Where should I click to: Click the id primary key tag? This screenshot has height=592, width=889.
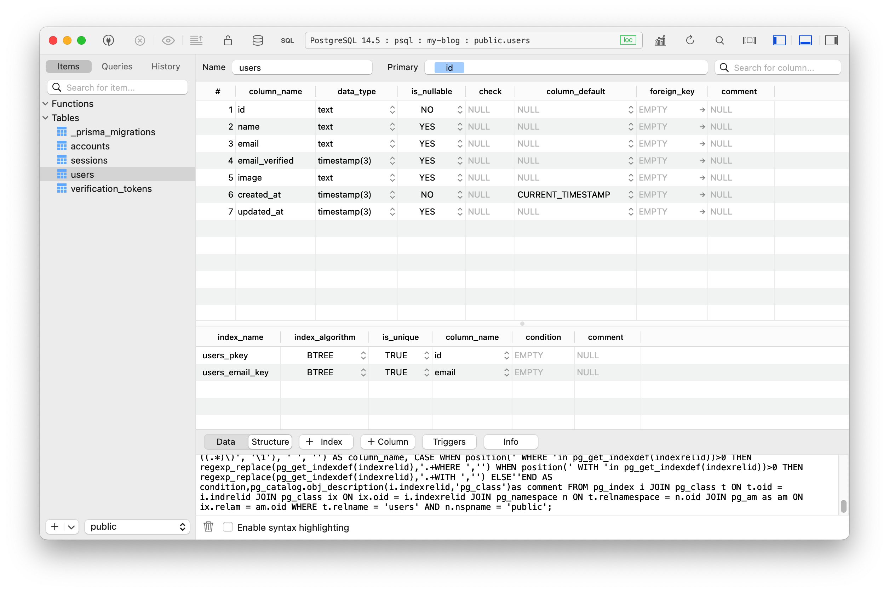pos(449,68)
